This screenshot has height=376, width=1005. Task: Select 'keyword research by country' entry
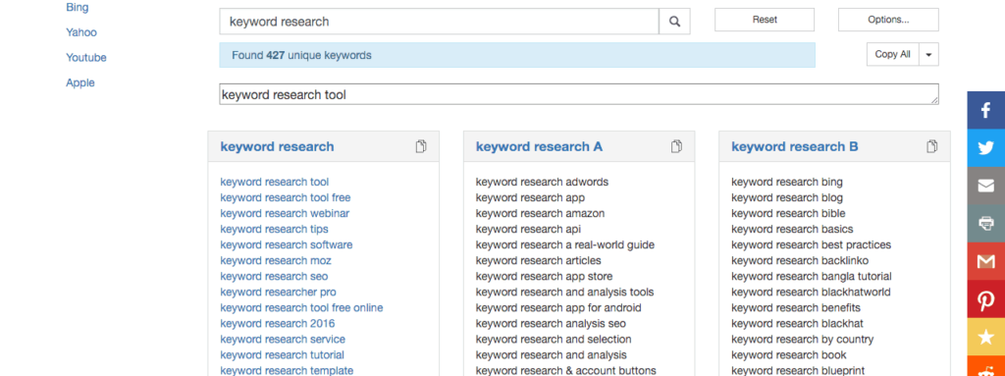[803, 339]
